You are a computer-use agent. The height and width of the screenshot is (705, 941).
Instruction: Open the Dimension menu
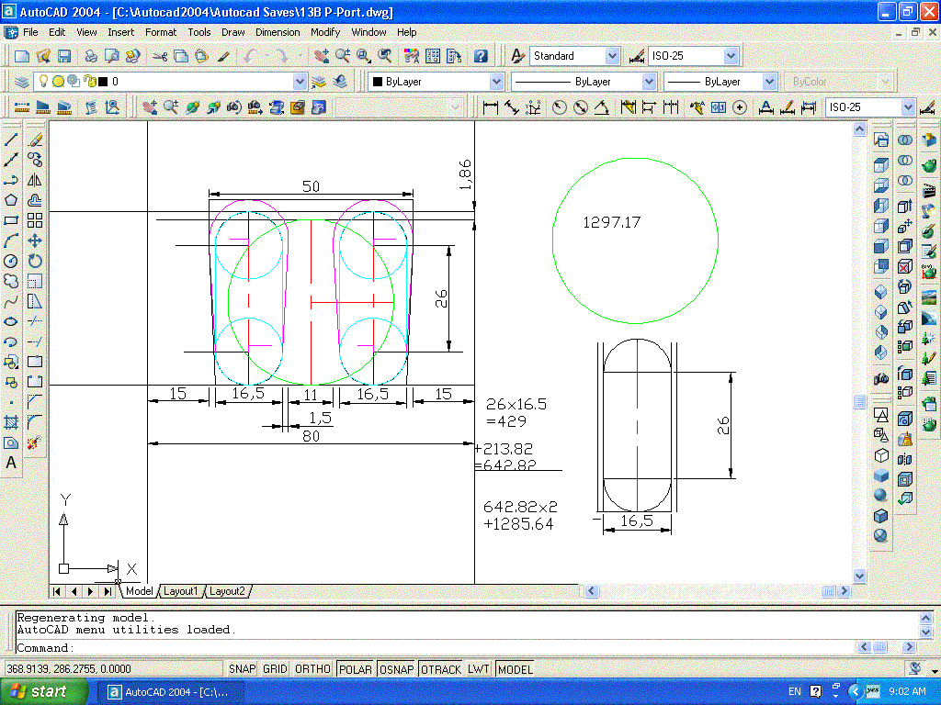pyautogui.click(x=278, y=32)
